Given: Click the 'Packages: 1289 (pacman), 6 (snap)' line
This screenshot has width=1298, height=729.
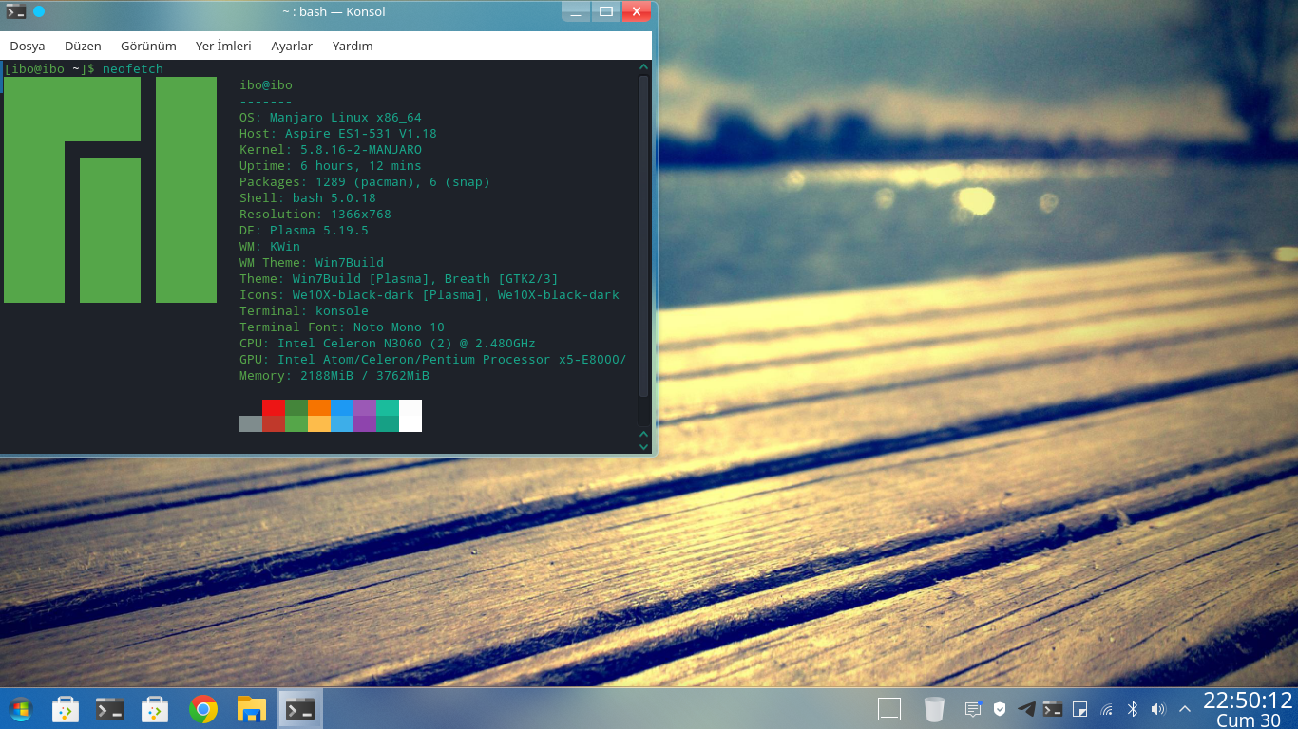Looking at the screenshot, I should click(365, 182).
